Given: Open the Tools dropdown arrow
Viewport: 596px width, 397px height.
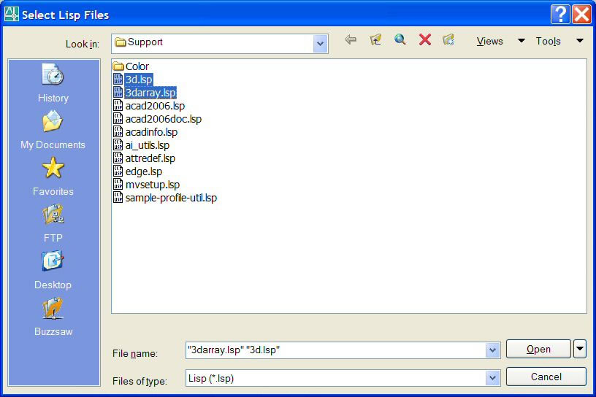Looking at the screenshot, I should [580, 41].
